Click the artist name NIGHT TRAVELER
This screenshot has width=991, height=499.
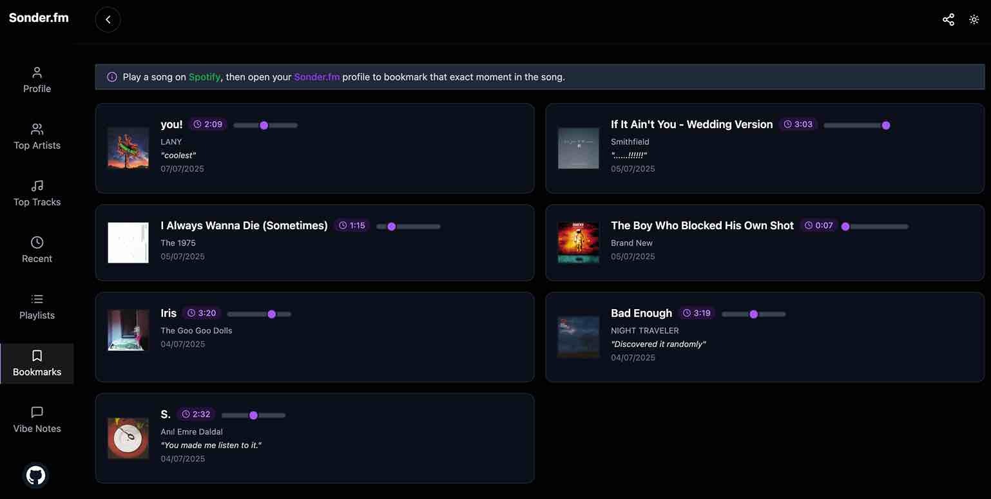pyautogui.click(x=645, y=330)
